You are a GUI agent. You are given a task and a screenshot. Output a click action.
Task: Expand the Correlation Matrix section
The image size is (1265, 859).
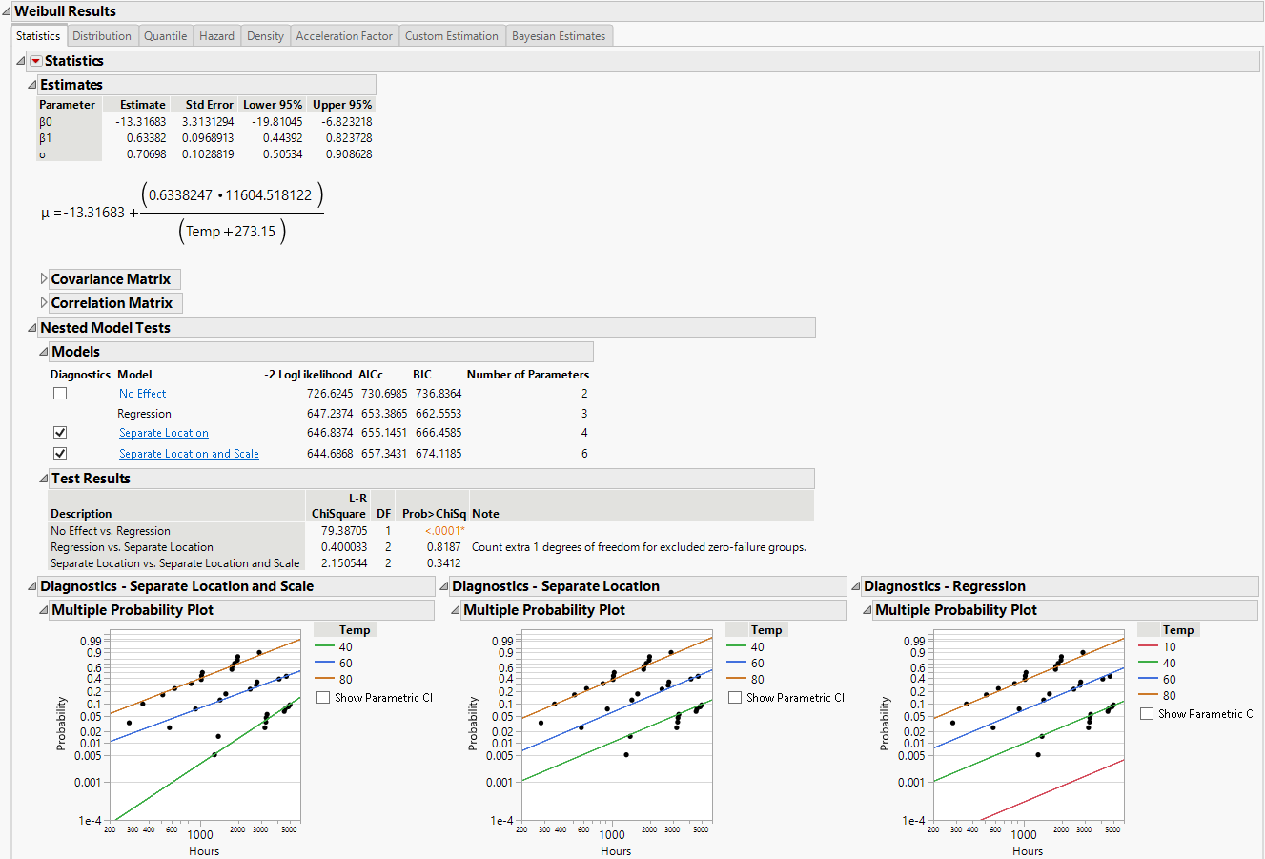coord(44,302)
